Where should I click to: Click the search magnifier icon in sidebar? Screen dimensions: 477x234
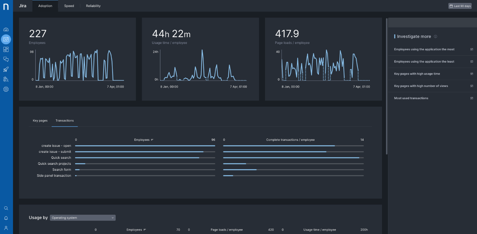point(6,208)
